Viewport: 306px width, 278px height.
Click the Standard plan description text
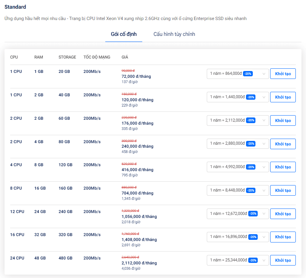[126, 19]
